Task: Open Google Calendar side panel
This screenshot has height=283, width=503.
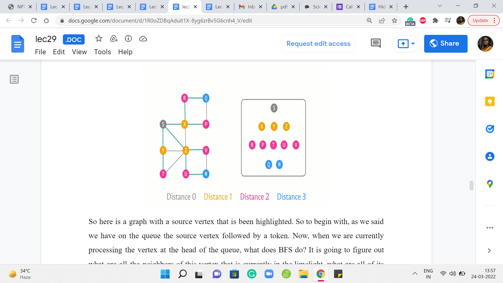Action: click(x=490, y=74)
